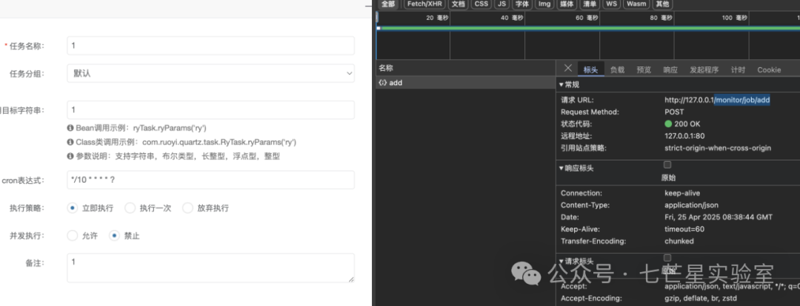Screen dimensions: 800x306
Task: Click the timeout=60 Keep-Alive value
Action: tap(684, 229)
